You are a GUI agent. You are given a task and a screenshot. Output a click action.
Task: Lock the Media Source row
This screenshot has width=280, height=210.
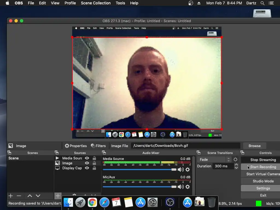click(x=94, y=158)
